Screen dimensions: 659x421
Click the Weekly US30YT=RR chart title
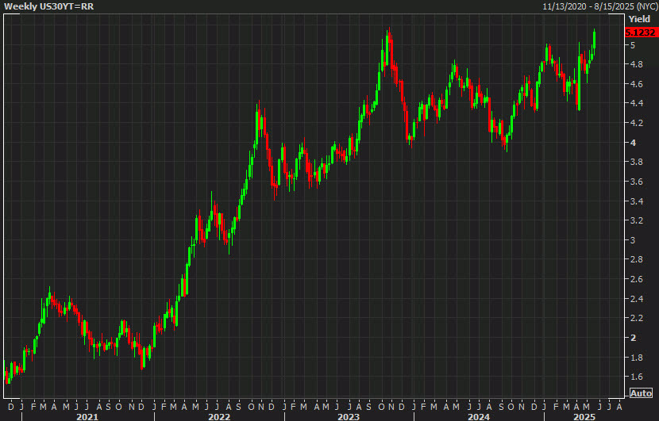coord(48,6)
